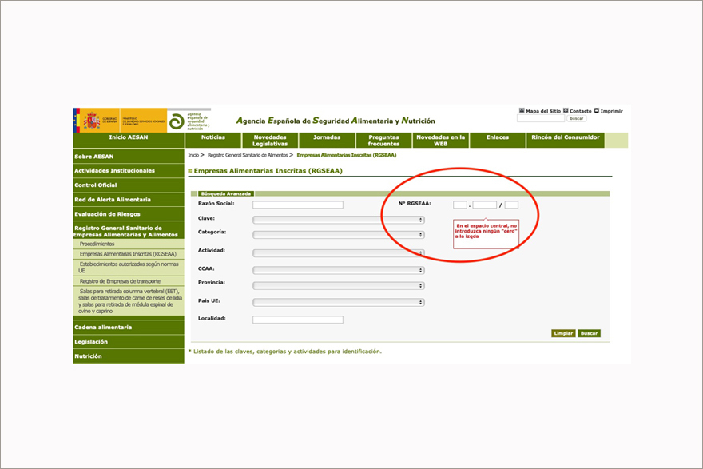This screenshot has height=469, width=703.
Task: Focus the Localidad text field
Action: tap(297, 320)
